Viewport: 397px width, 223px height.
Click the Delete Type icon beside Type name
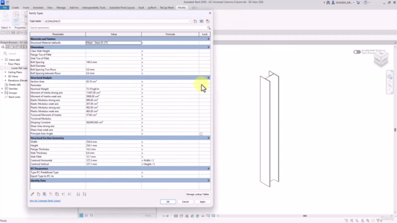point(208,21)
